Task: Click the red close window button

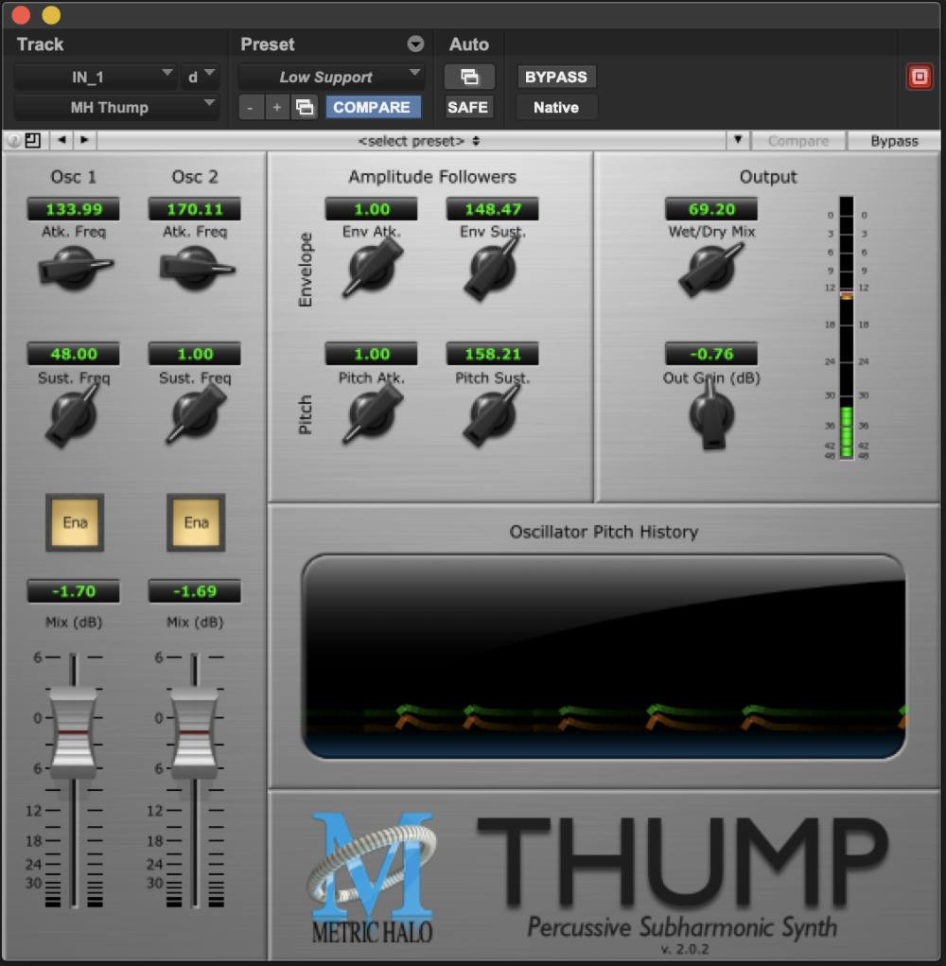Action: pyautogui.click(x=21, y=14)
